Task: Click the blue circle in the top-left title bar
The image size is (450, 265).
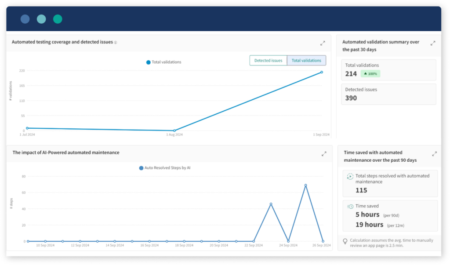Action: coord(25,19)
